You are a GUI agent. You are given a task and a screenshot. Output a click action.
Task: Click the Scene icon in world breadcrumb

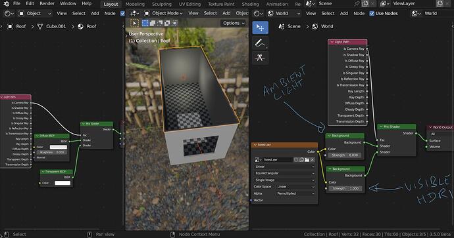(x=281, y=26)
